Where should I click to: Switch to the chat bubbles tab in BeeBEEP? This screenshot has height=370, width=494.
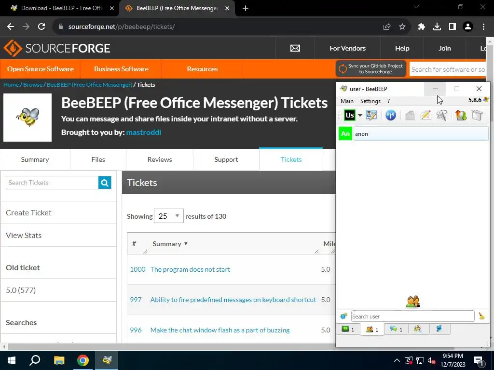(x=396, y=329)
